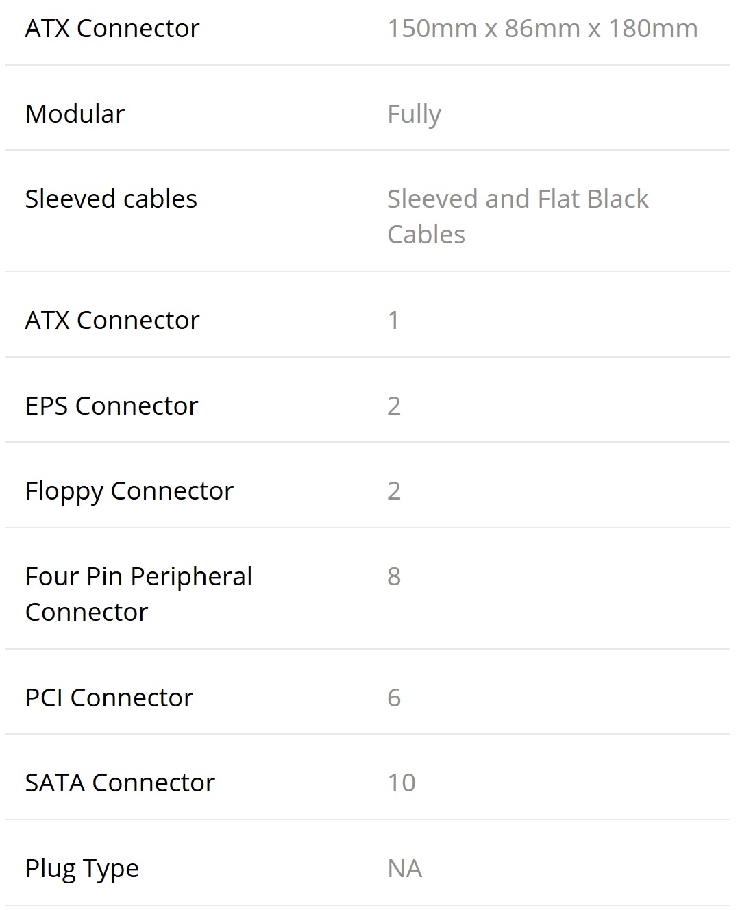Select the NA value for Plug Type
The image size is (740, 910).
(404, 868)
